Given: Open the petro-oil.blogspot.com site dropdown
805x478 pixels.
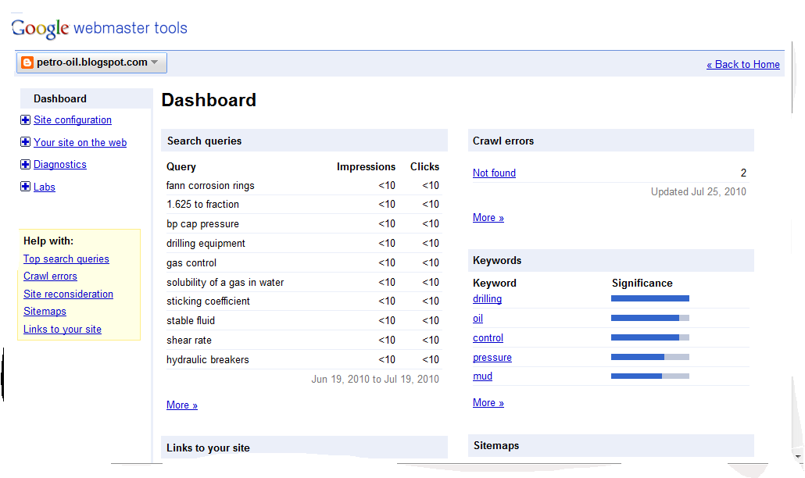Looking at the screenshot, I should point(92,62).
